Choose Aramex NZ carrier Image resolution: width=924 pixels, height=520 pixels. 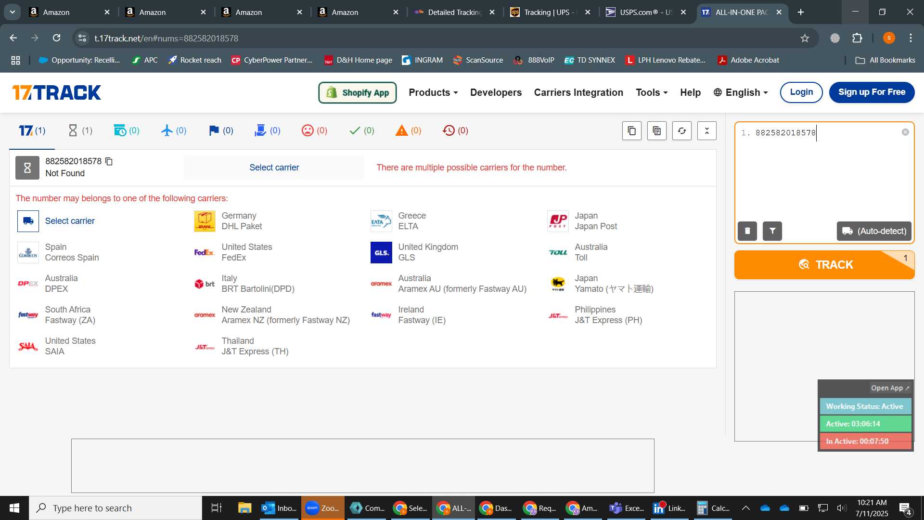coord(272,315)
